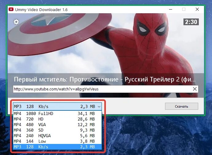This screenshot has width=212, height=155.
Task: Minimize the Ummy Video Downloader window
Action: coord(171,9)
